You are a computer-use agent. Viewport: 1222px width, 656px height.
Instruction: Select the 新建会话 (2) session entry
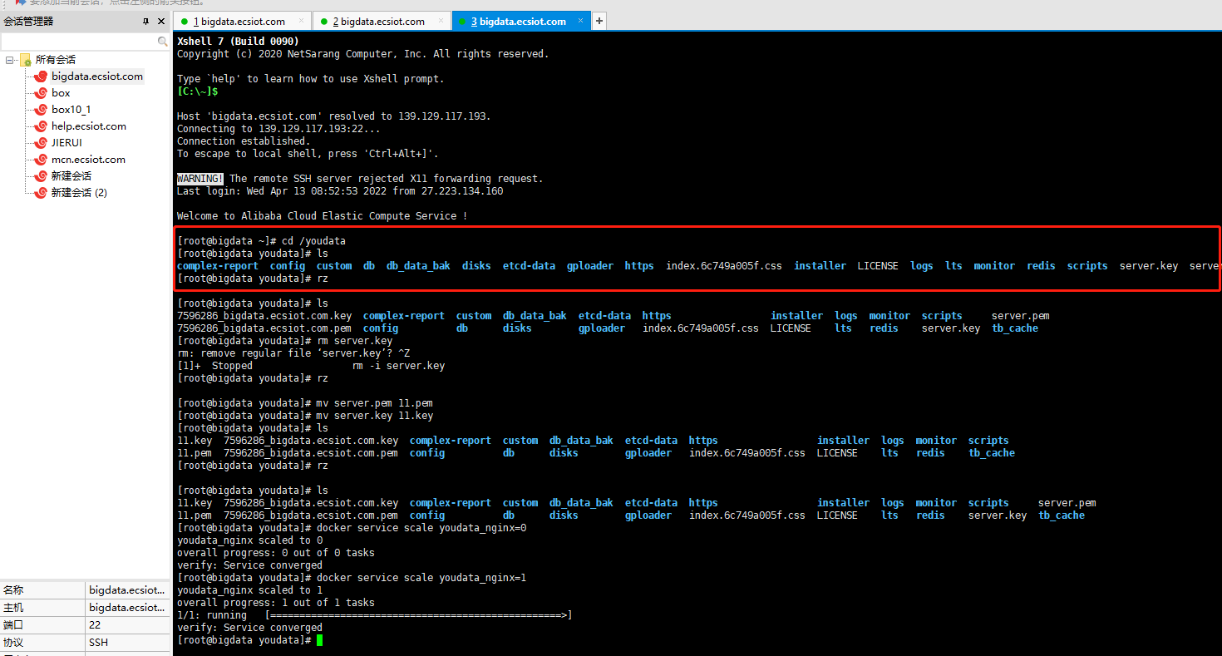[x=79, y=193]
